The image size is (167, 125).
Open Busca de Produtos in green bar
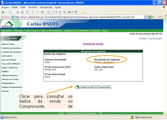point(52,31)
